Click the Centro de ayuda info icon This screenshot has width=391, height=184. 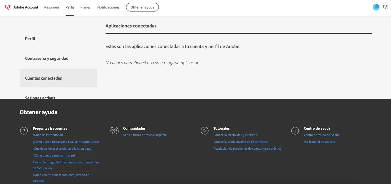pos(295,131)
